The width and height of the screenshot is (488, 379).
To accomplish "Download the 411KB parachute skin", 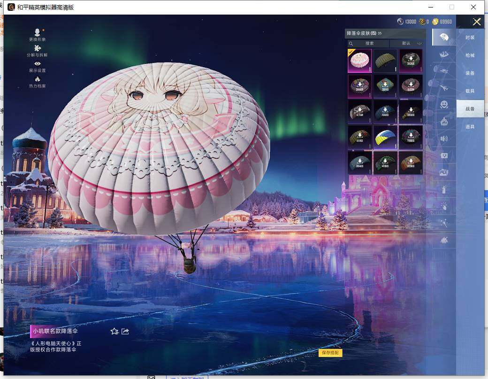I will click(360, 137).
